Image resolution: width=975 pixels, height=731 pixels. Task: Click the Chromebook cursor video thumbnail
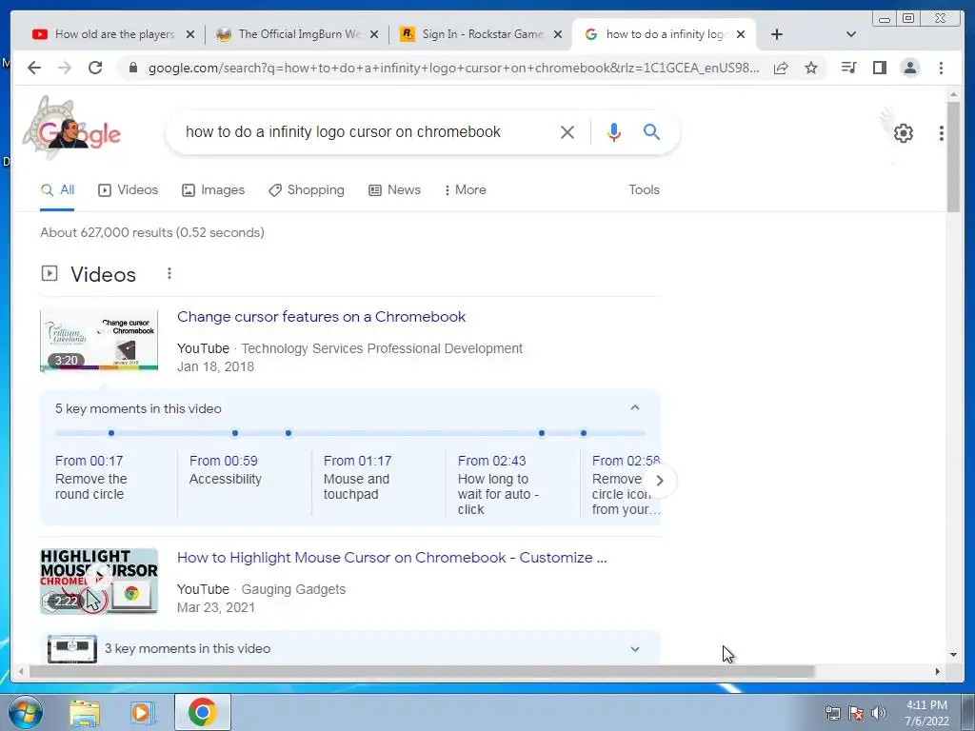99,340
